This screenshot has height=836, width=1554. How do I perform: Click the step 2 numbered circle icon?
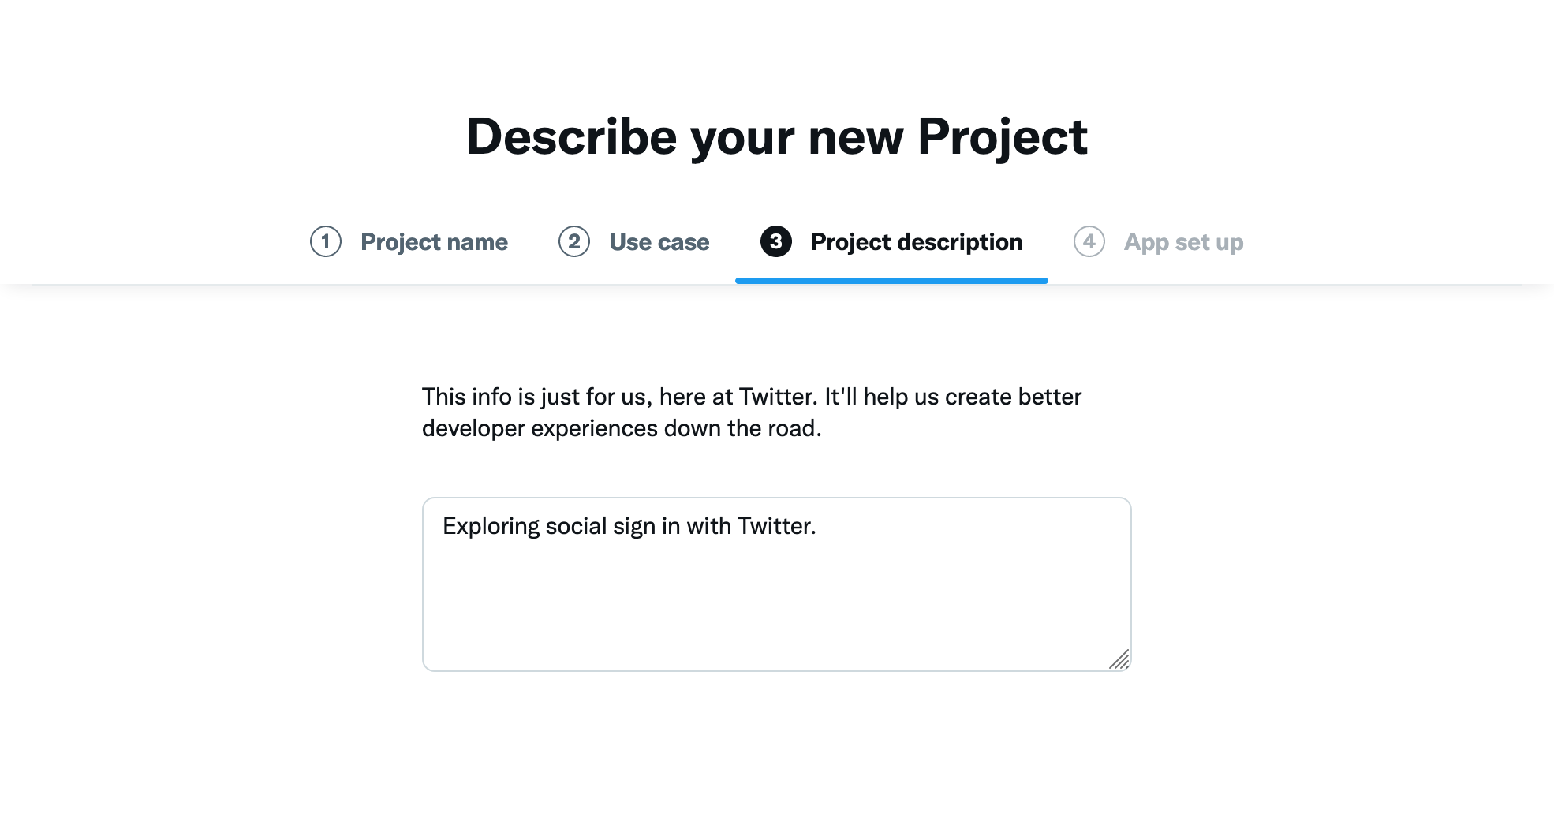(x=574, y=242)
